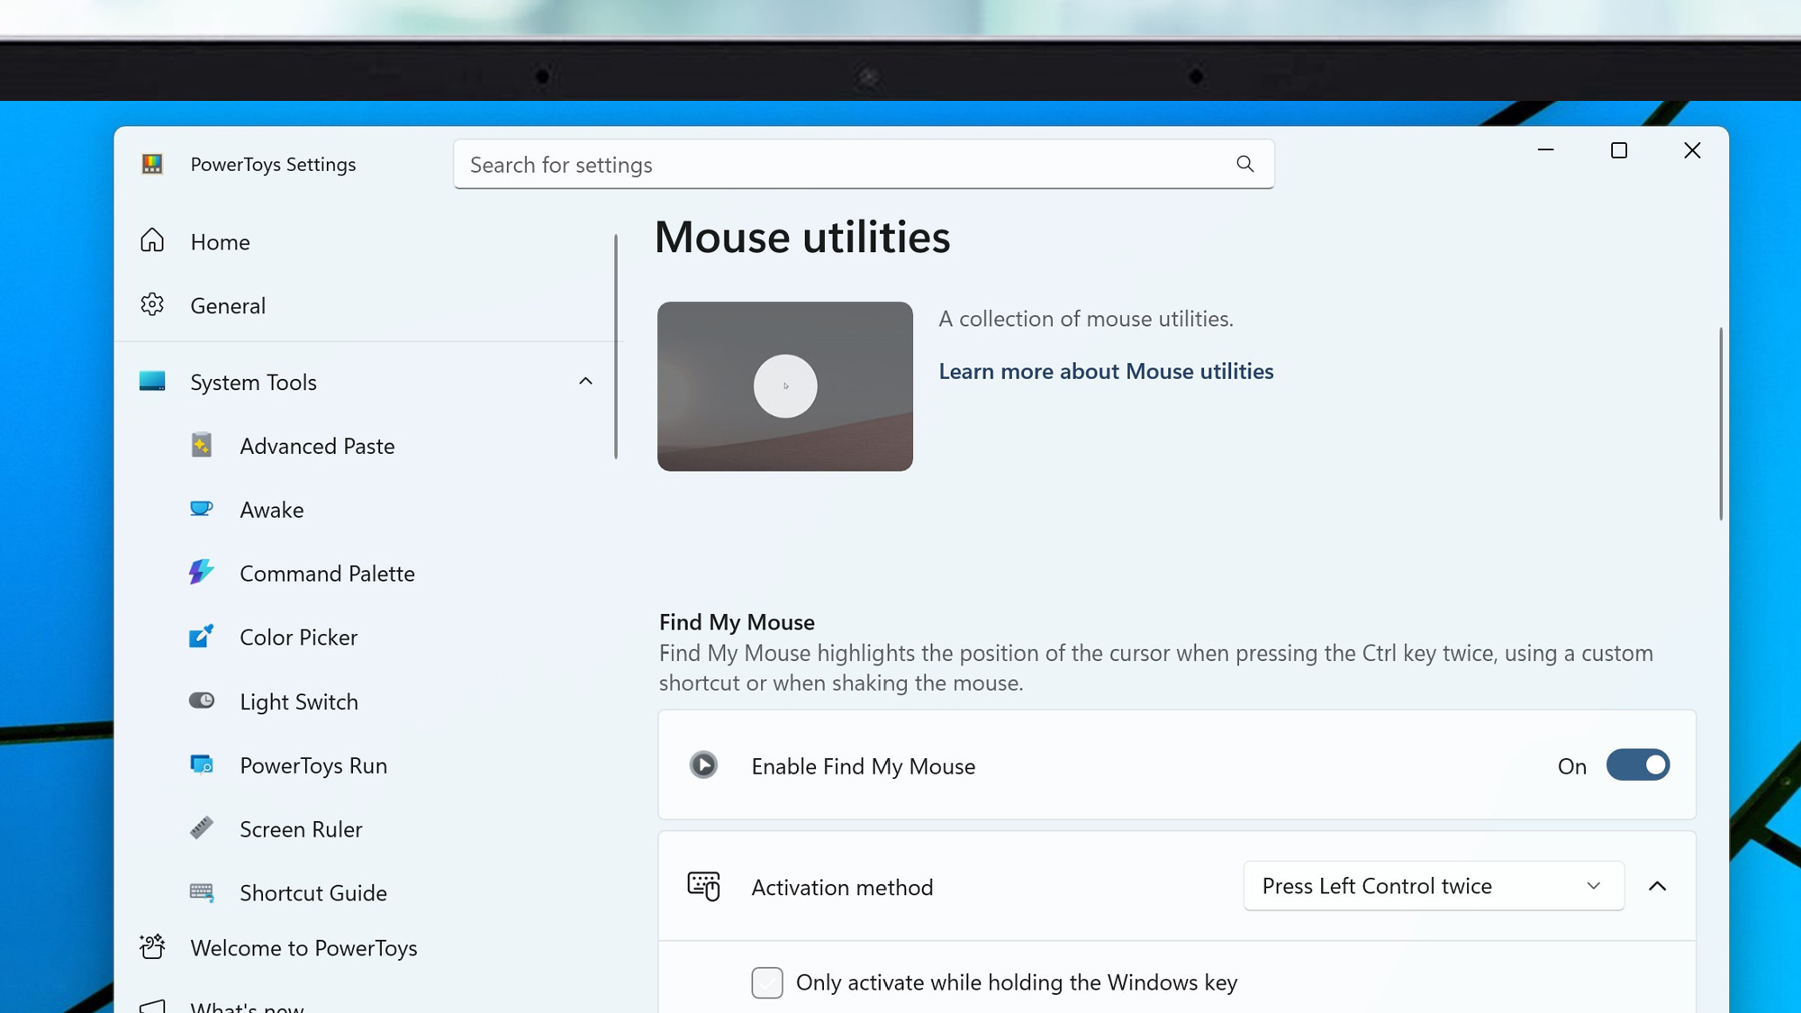Click the Light Switch toggle icon

pos(201,701)
